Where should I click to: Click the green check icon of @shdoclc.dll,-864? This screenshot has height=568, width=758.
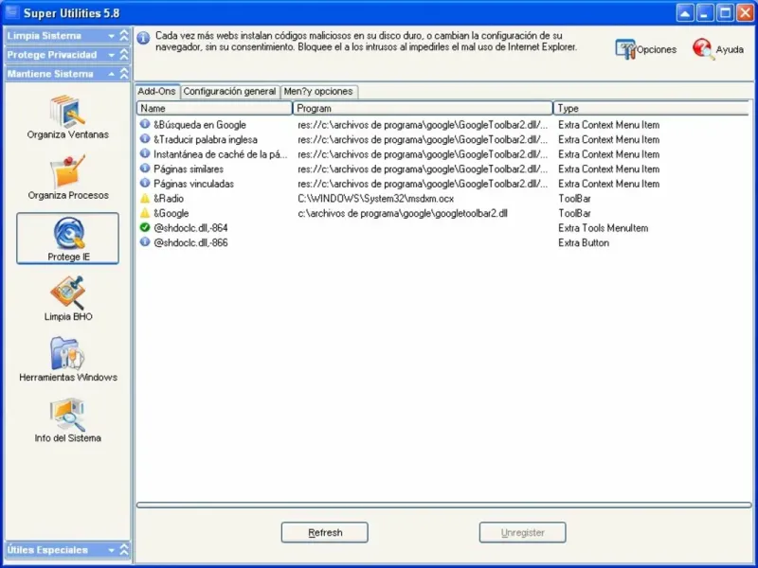coord(145,227)
